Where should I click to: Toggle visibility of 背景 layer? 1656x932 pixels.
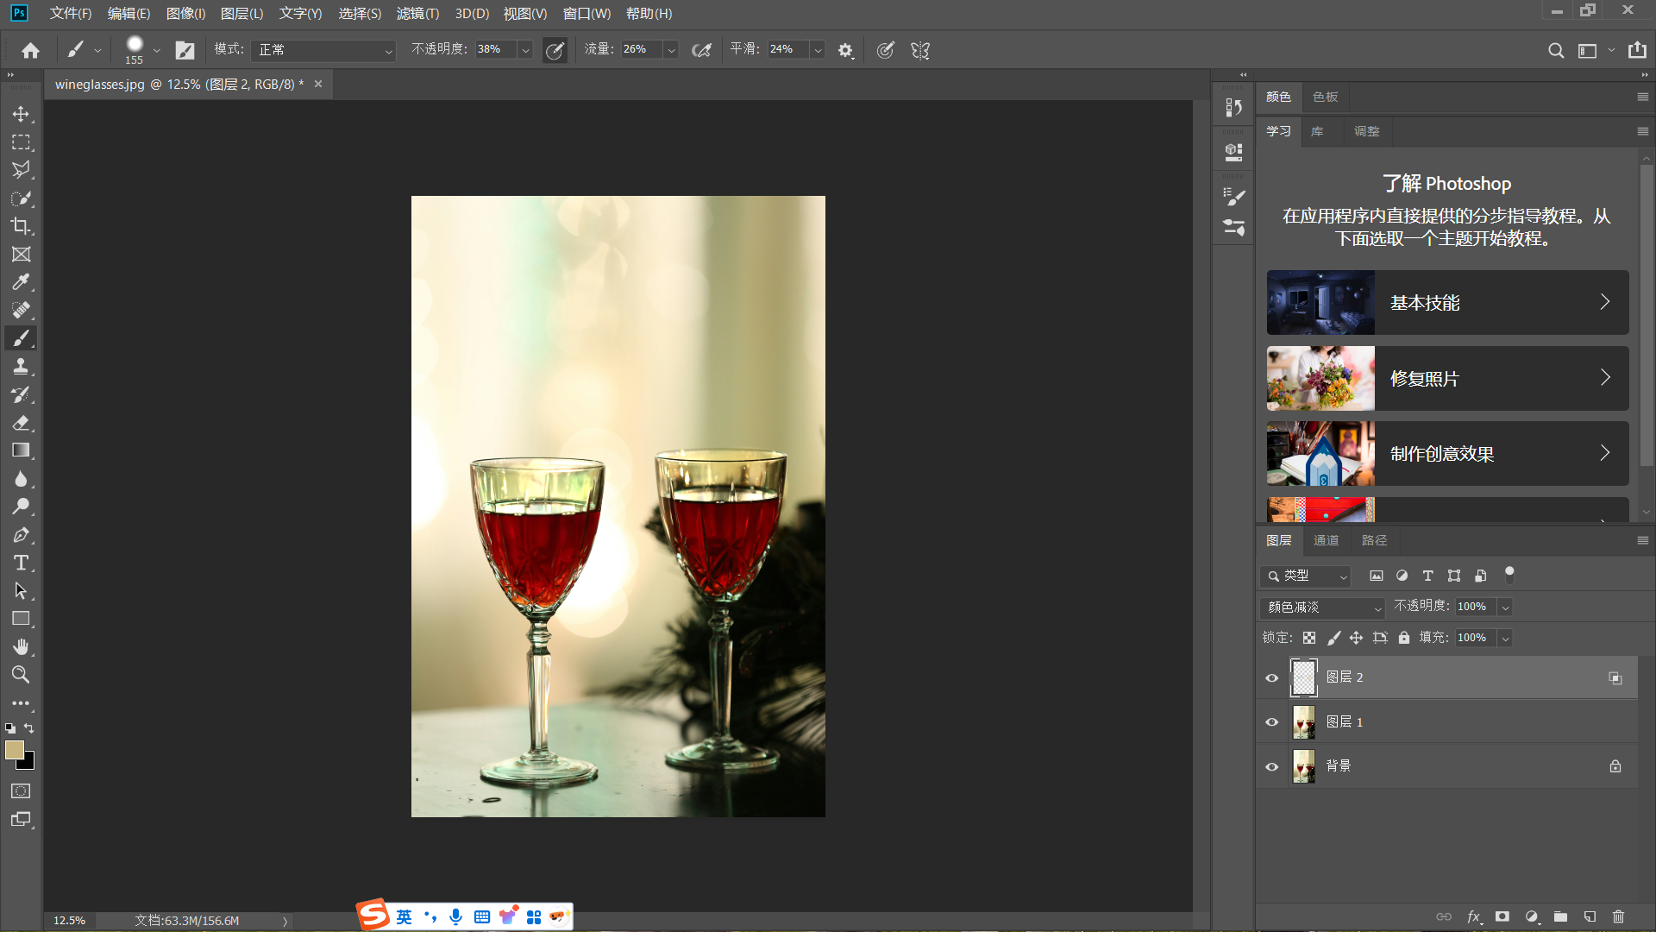point(1271,766)
